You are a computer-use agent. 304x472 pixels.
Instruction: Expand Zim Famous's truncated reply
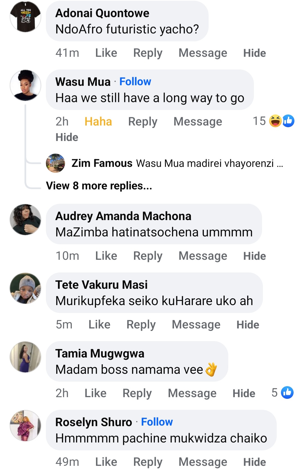pyautogui.click(x=280, y=163)
